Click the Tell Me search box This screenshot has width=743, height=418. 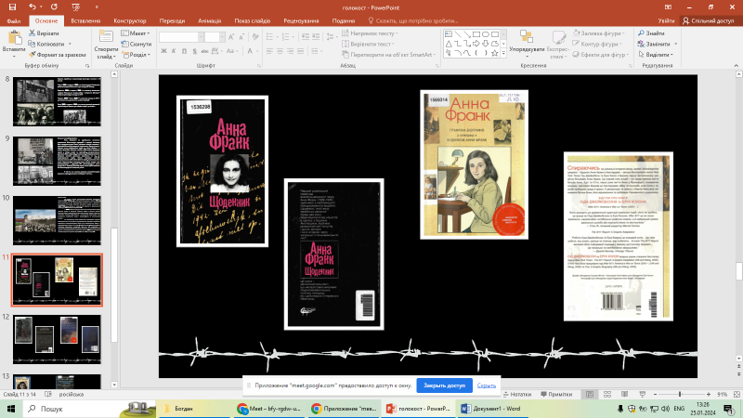click(x=413, y=20)
